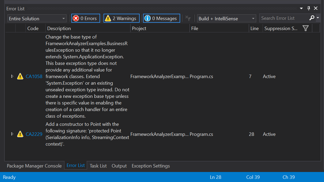Switch to the Output tab

(119, 166)
